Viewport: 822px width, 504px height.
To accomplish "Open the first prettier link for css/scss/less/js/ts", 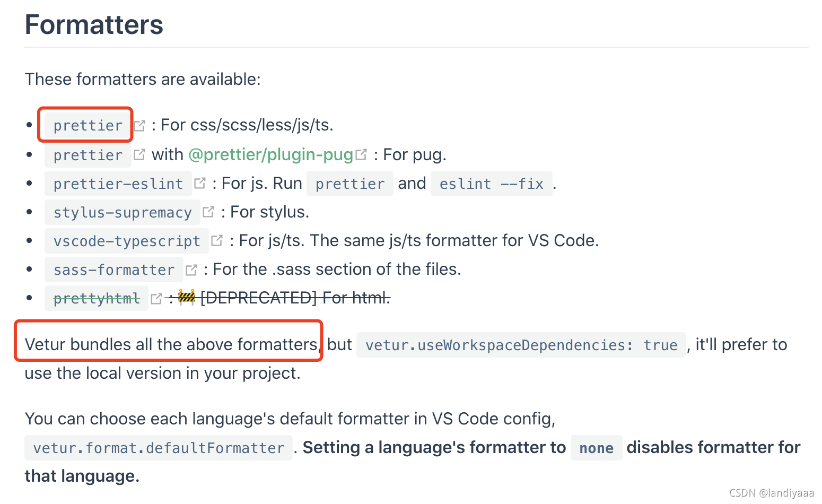I will click(x=88, y=125).
